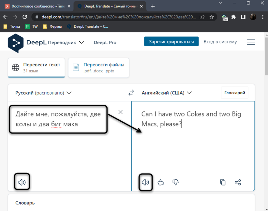Click the DeepL logo

point(16,43)
